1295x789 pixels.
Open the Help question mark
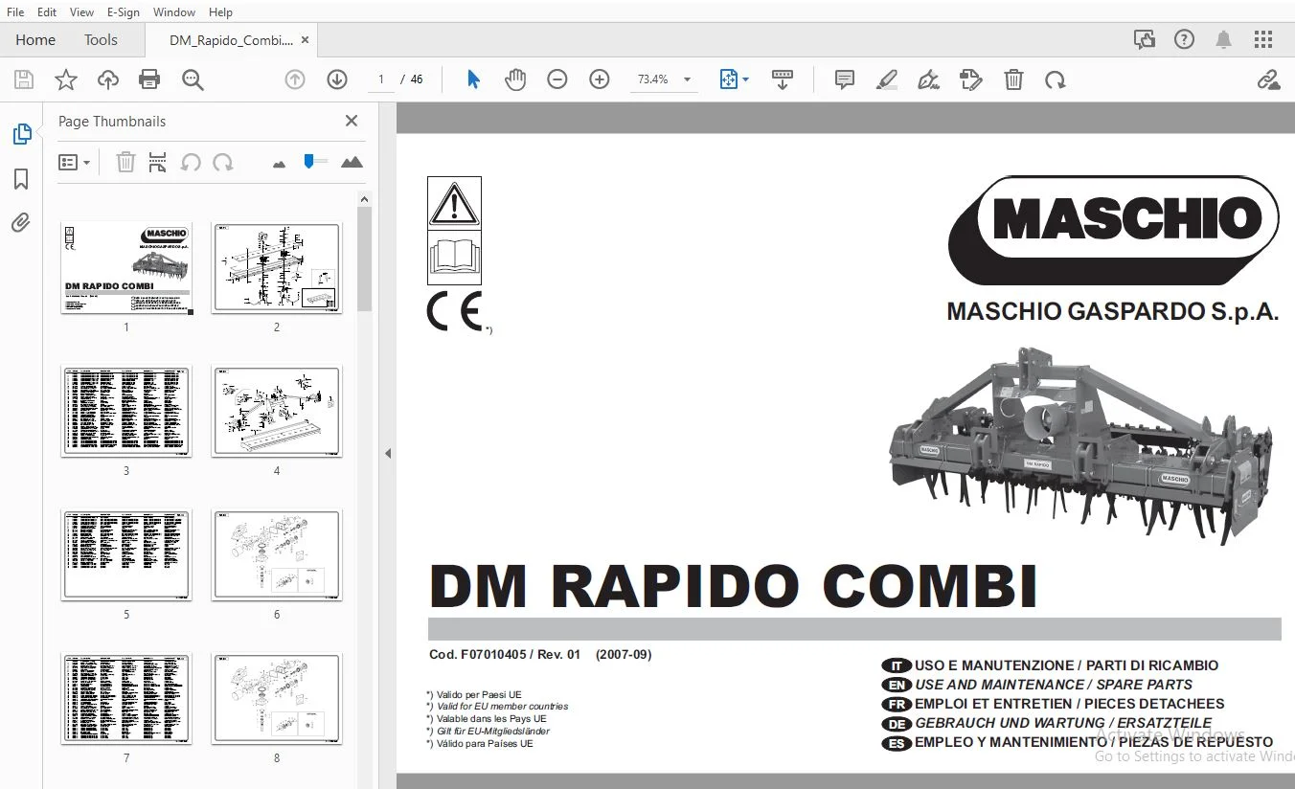click(1184, 39)
